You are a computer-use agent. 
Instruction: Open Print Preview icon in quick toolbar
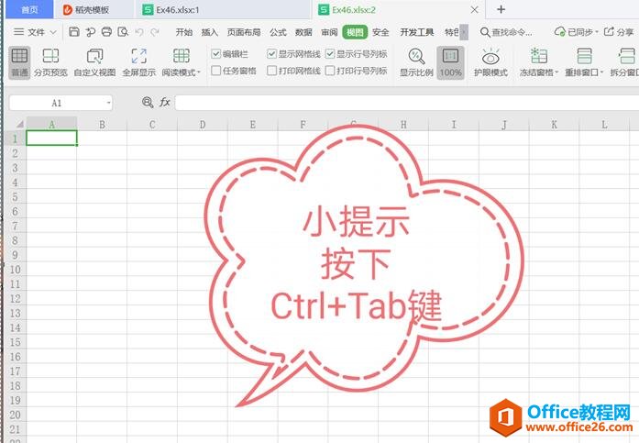(x=123, y=32)
